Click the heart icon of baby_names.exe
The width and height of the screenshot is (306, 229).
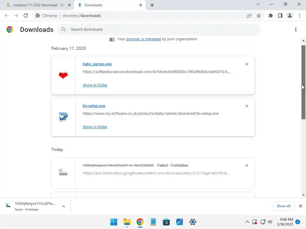(x=63, y=75)
